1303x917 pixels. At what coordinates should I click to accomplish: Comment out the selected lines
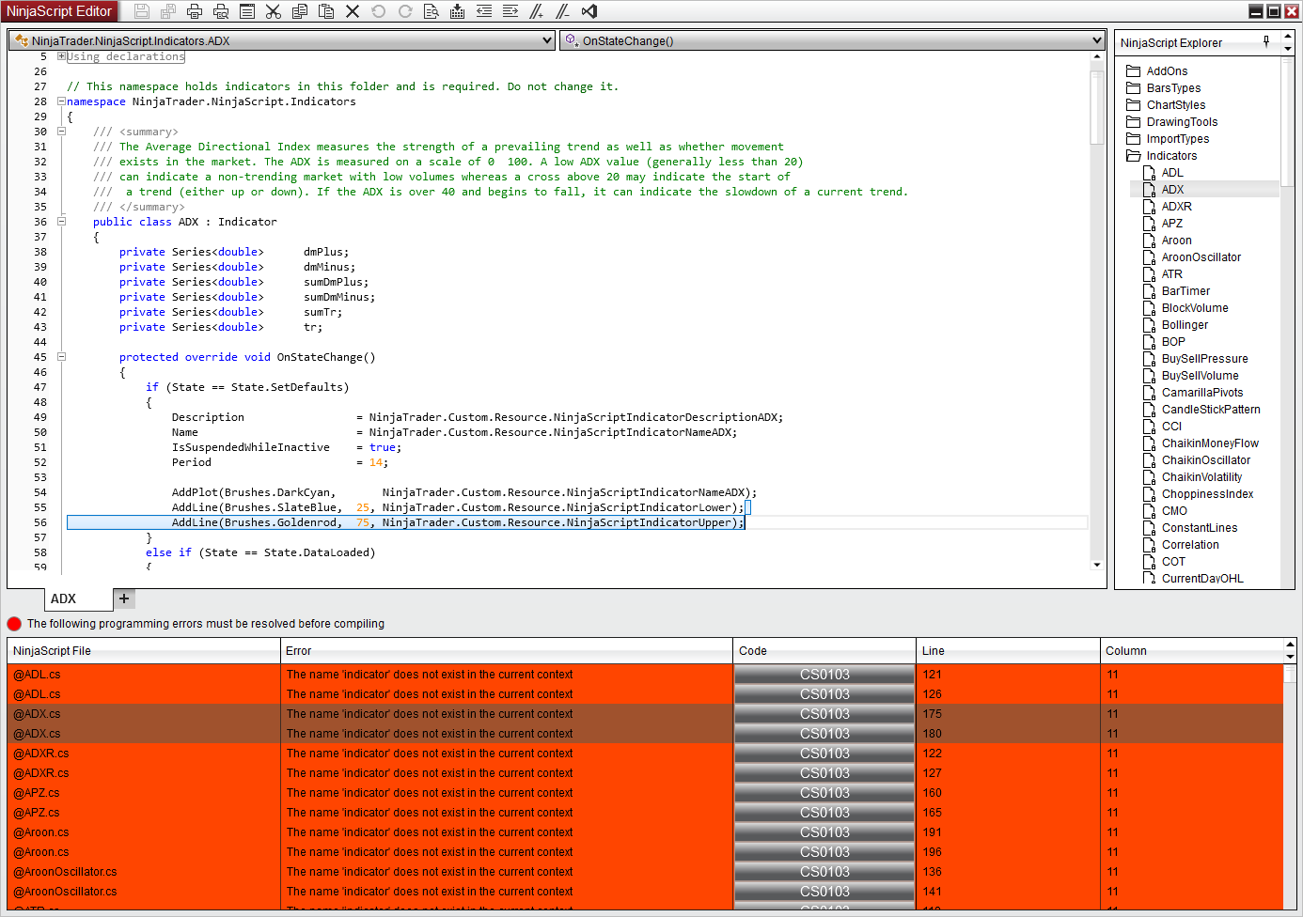pos(536,11)
